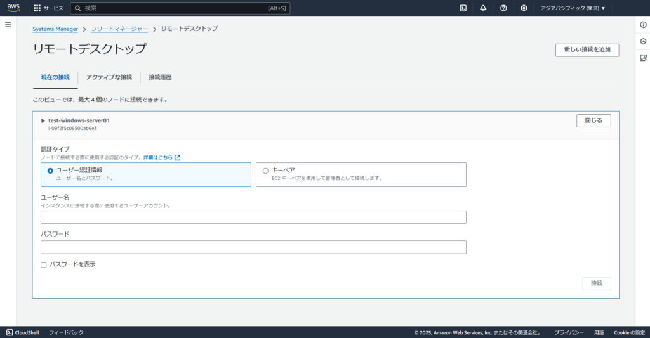Viewport: 650px width, 338px height.
Task: Launch CloudShell from the top bar icon
Action: pos(463,8)
